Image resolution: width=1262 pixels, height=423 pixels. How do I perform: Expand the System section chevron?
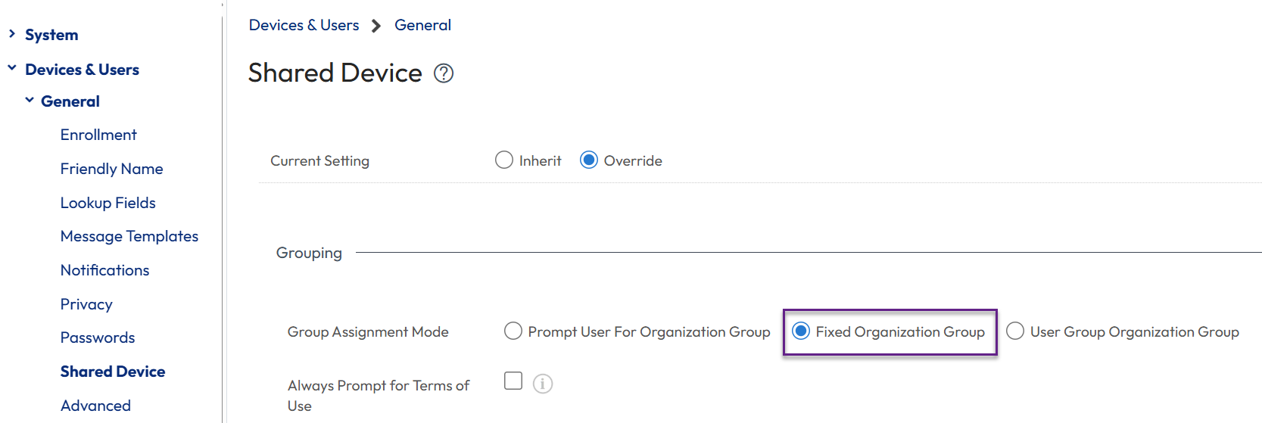point(12,34)
